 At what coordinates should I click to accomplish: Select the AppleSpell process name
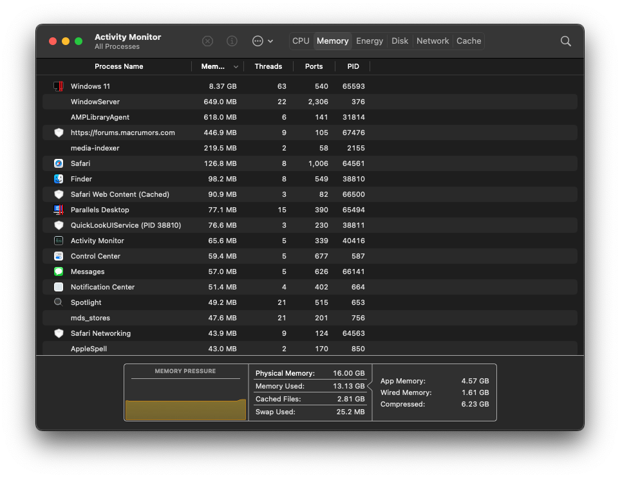(89, 349)
